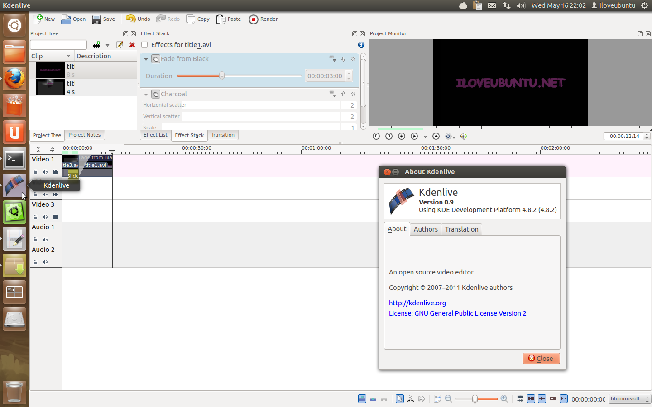Hide video on the Video 1 track
Image resolution: width=652 pixels, height=407 pixels.
(55, 172)
